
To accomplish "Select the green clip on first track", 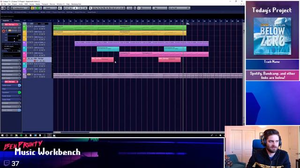I will [120, 28].
